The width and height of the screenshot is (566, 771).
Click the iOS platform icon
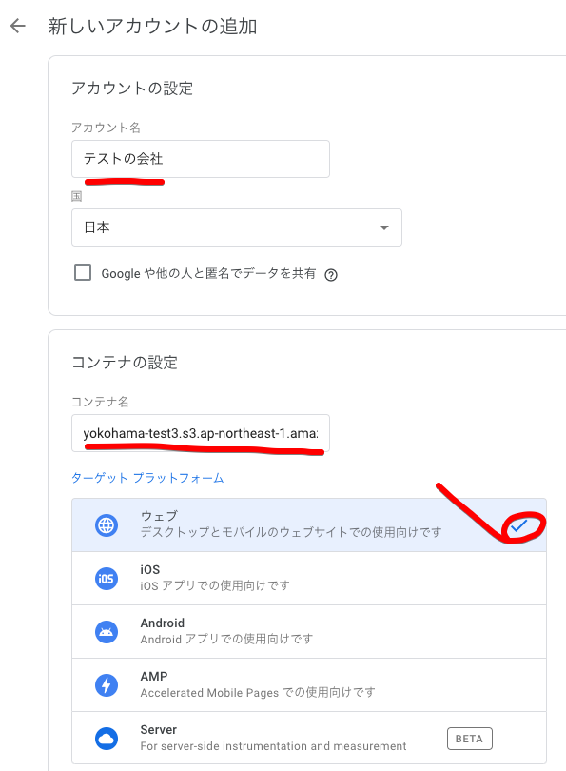tap(106, 579)
